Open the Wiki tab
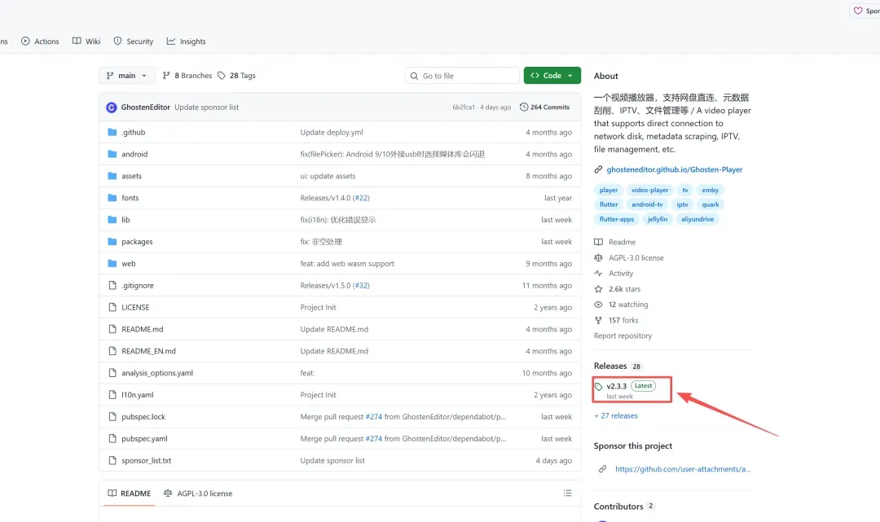 [x=86, y=42]
